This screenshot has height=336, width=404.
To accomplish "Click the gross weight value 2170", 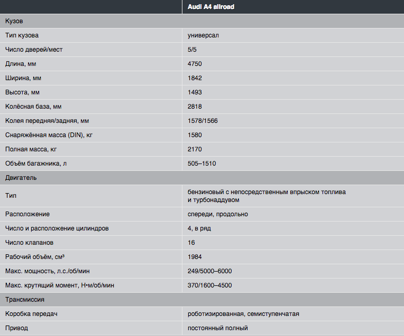I will [195, 149].
